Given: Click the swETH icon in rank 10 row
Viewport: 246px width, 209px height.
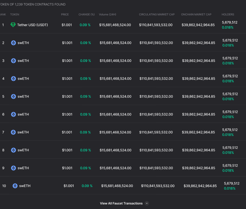Looking at the screenshot, I should (15, 186).
